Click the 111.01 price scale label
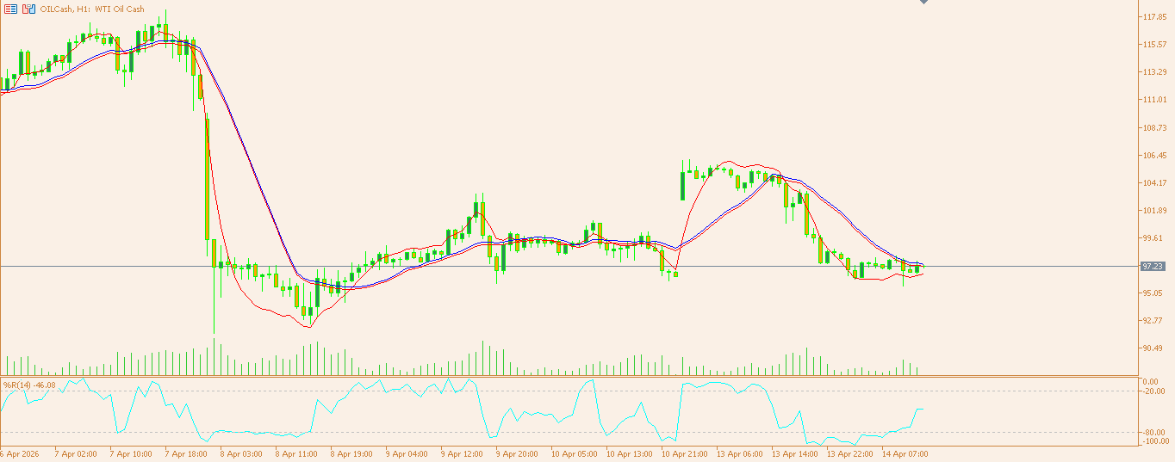This screenshot has height=462, width=1175. coord(1154,100)
